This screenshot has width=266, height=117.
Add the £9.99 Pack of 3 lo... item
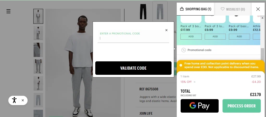tap(215, 36)
